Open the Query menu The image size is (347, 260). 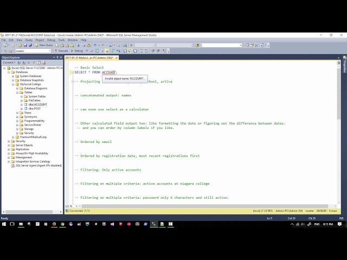point(29,40)
